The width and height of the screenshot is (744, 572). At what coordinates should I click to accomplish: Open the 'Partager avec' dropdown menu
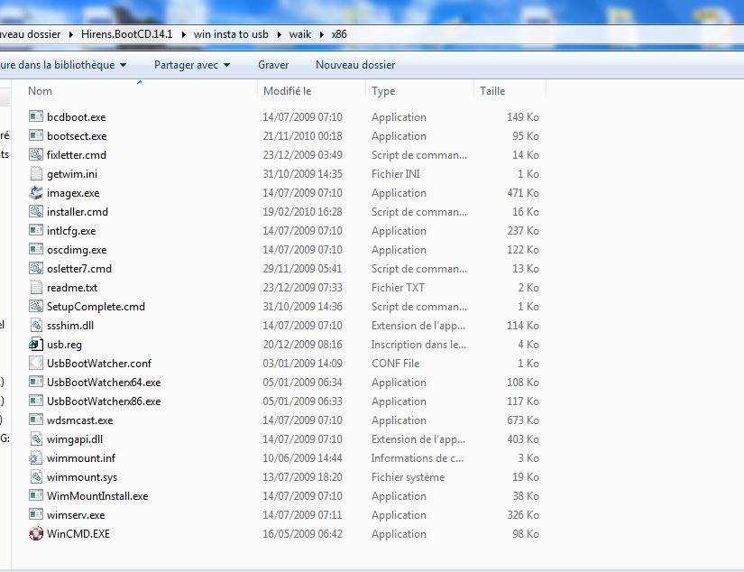coord(191,65)
